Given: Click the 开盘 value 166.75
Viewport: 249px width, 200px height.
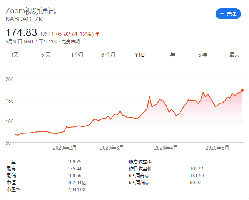Looking at the screenshot, I should click(75, 162).
